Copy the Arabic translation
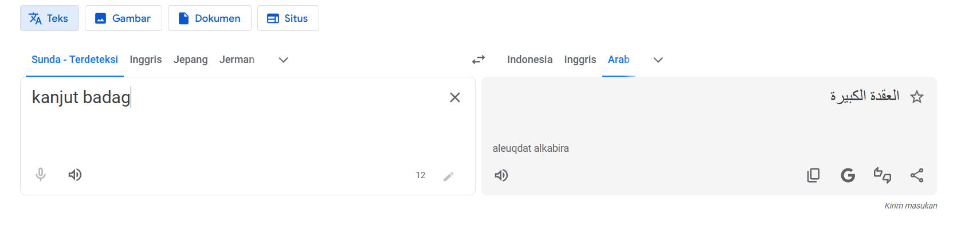953x236 pixels. point(813,175)
